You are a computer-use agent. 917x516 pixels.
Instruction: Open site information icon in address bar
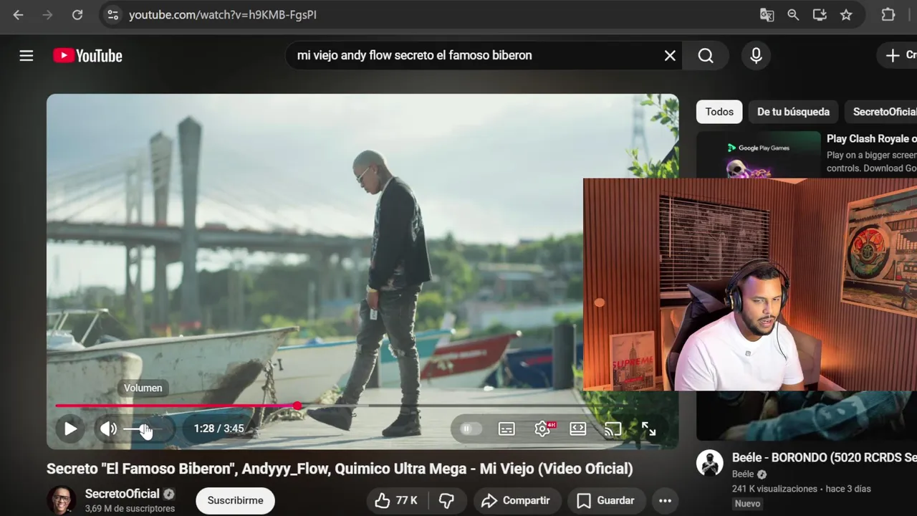[112, 15]
